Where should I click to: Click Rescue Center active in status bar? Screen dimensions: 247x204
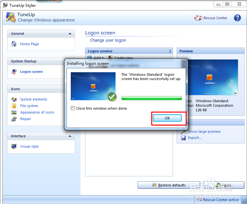[x=221, y=200]
